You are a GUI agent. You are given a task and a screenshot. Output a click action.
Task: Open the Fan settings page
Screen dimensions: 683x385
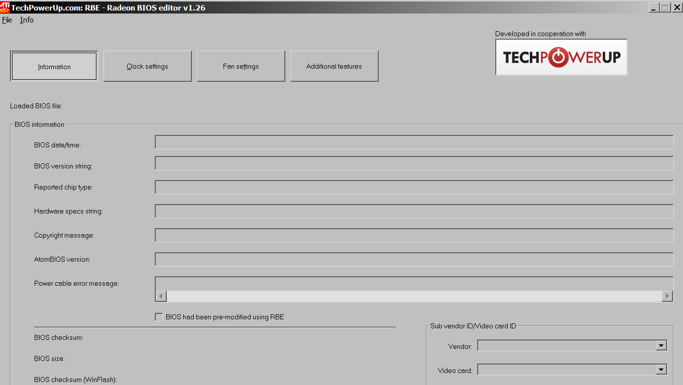(x=241, y=66)
